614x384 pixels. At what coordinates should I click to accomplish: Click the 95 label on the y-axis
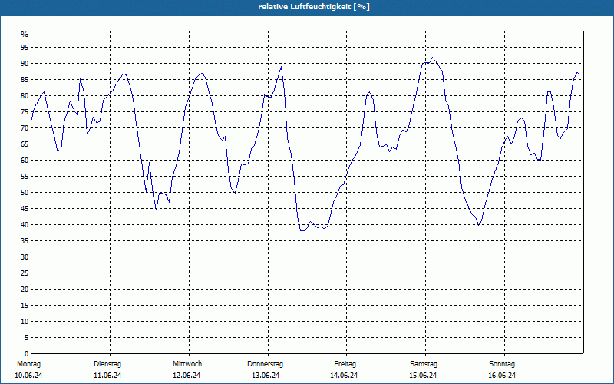pos(25,48)
